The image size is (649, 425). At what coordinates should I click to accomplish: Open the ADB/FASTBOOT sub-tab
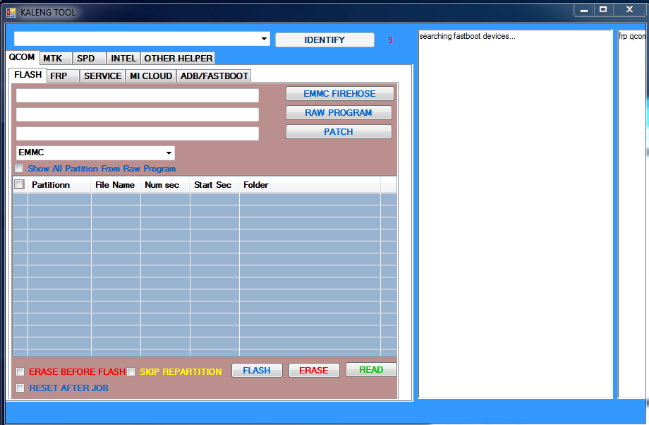pyautogui.click(x=214, y=76)
